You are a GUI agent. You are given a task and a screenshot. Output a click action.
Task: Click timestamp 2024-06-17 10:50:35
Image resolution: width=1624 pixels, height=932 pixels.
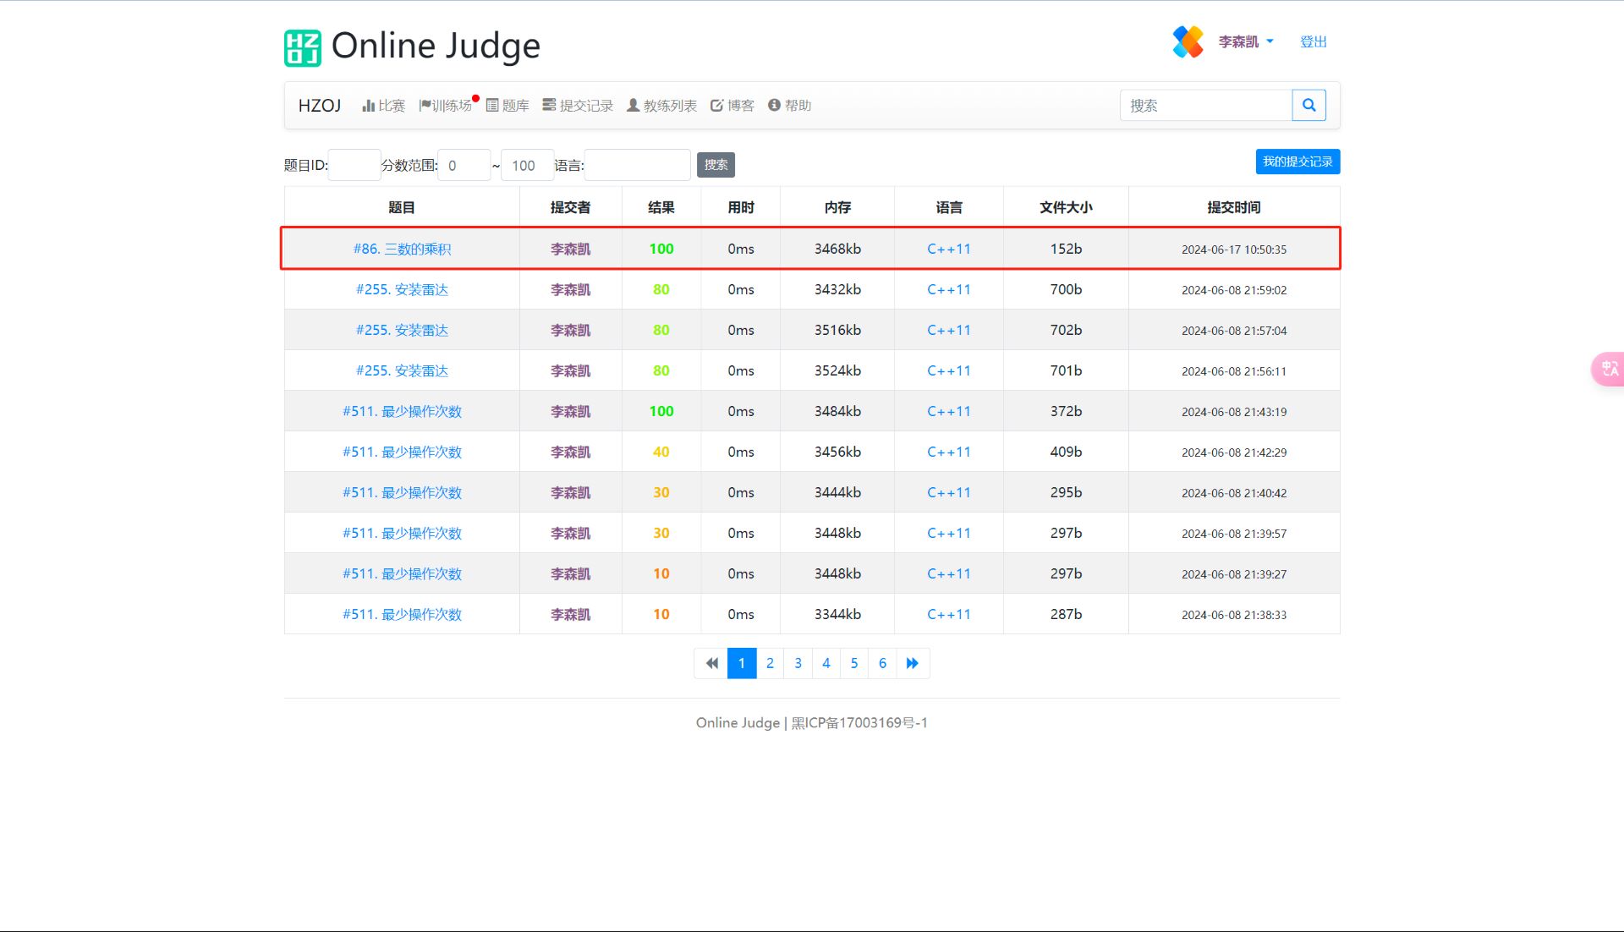[x=1234, y=249]
